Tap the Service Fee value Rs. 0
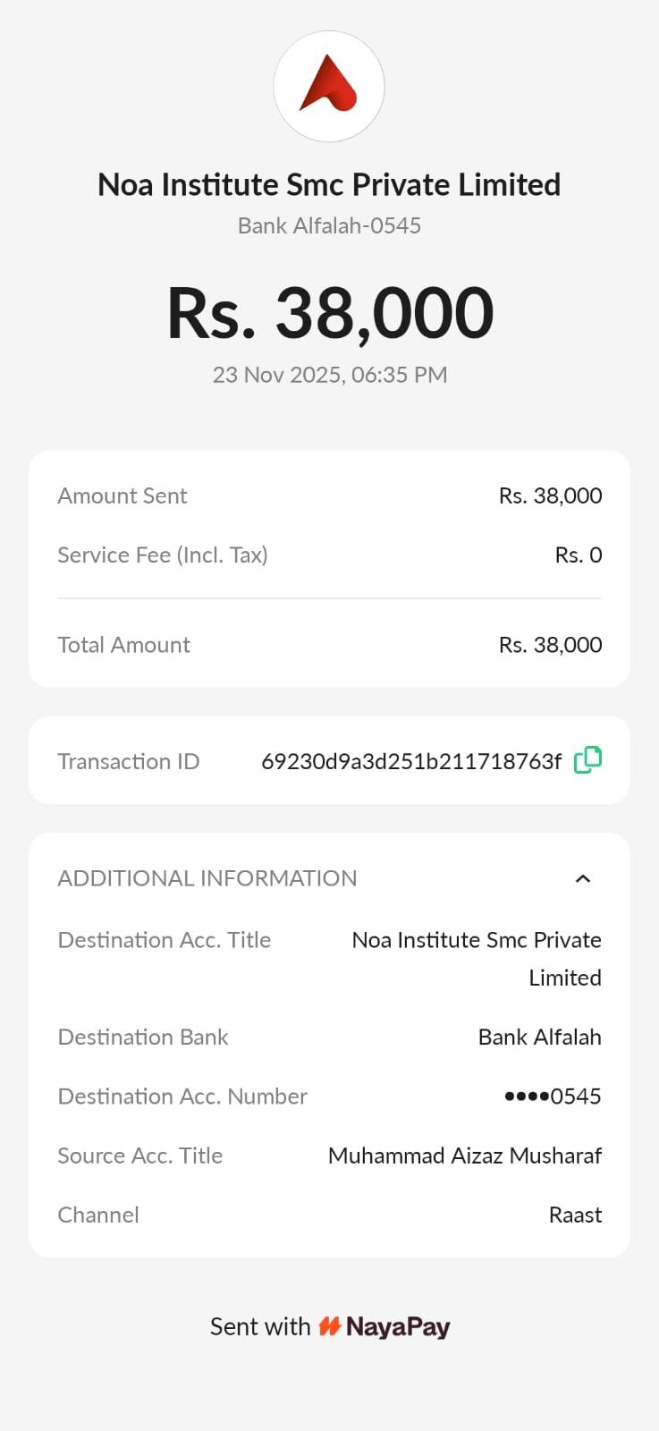The height and width of the screenshot is (1431, 659). [x=578, y=555]
